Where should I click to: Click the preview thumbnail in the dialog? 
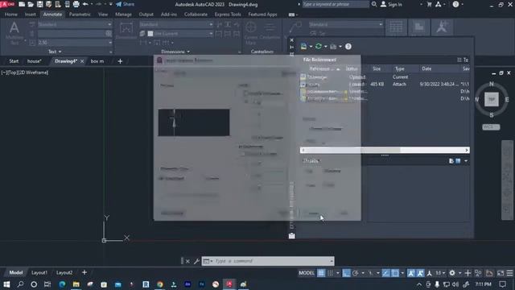(194, 122)
